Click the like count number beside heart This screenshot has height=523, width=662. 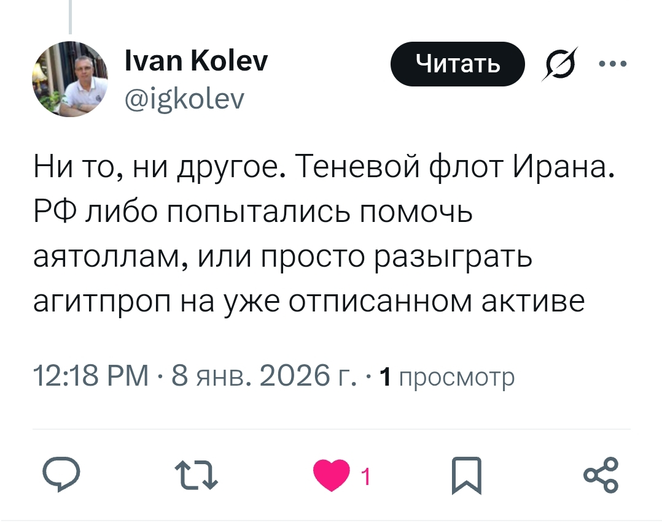pyautogui.click(x=365, y=476)
